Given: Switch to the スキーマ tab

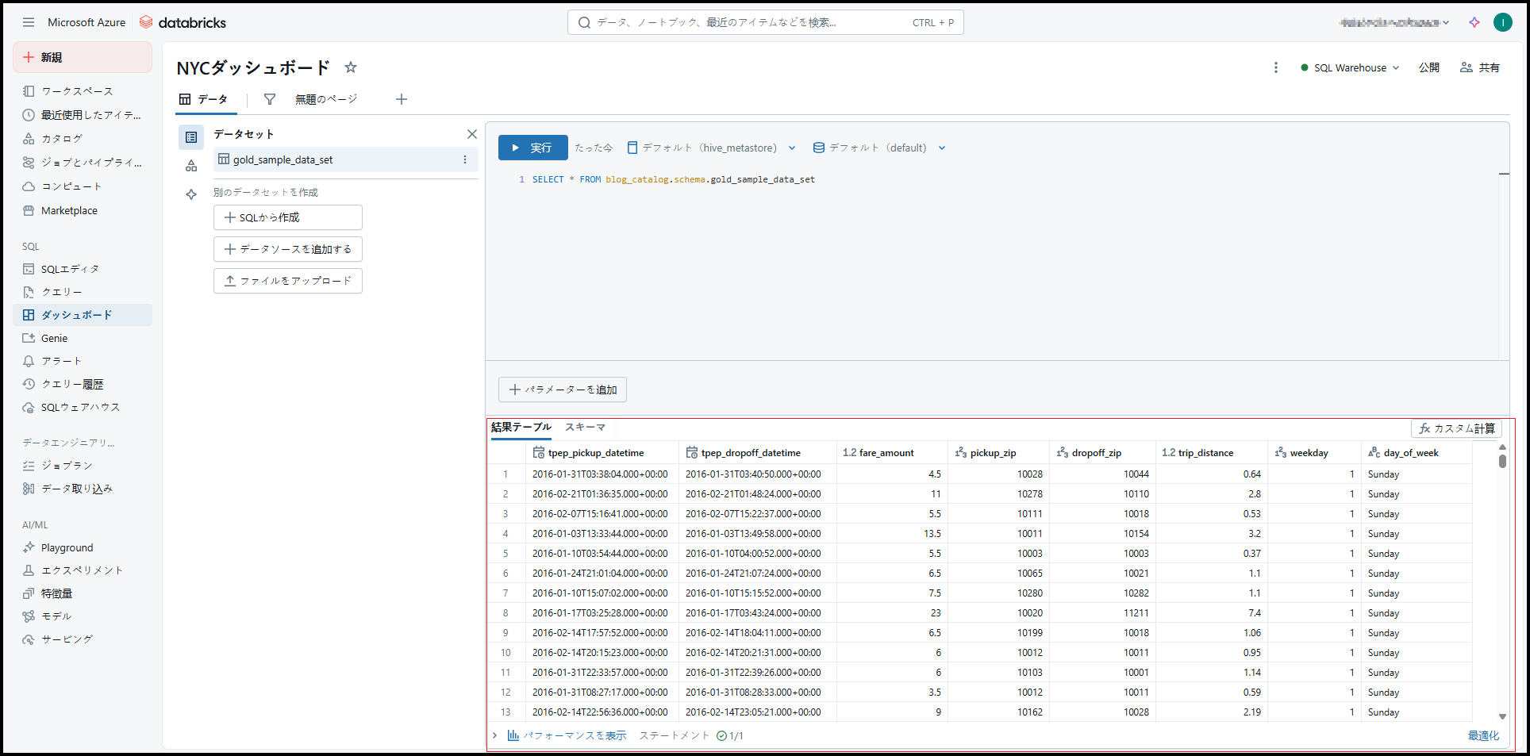Looking at the screenshot, I should [585, 428].
